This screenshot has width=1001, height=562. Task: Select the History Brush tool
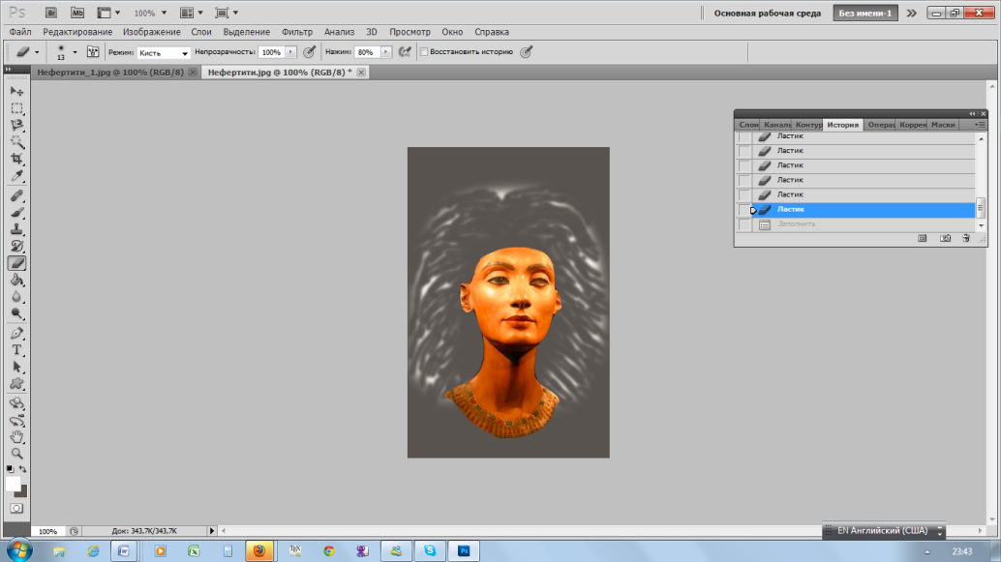coord(16,247)
